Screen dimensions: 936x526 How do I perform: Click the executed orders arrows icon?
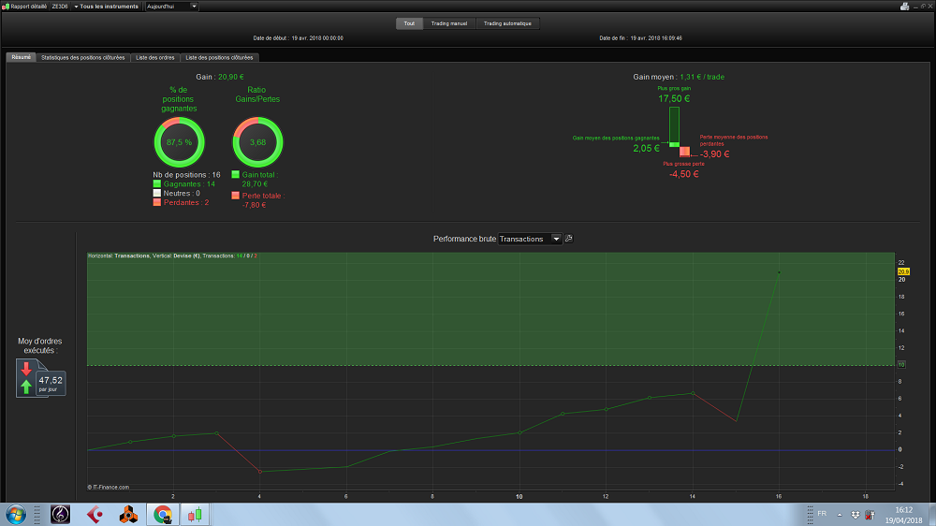[25, 377]
